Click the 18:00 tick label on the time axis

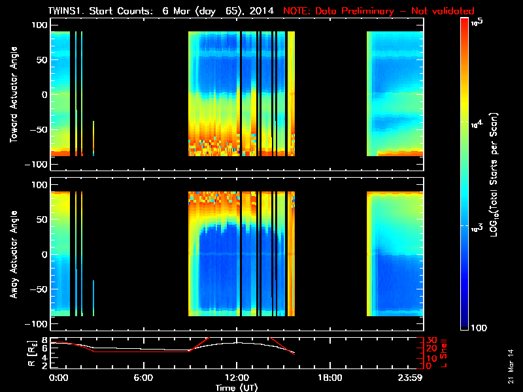329,378
